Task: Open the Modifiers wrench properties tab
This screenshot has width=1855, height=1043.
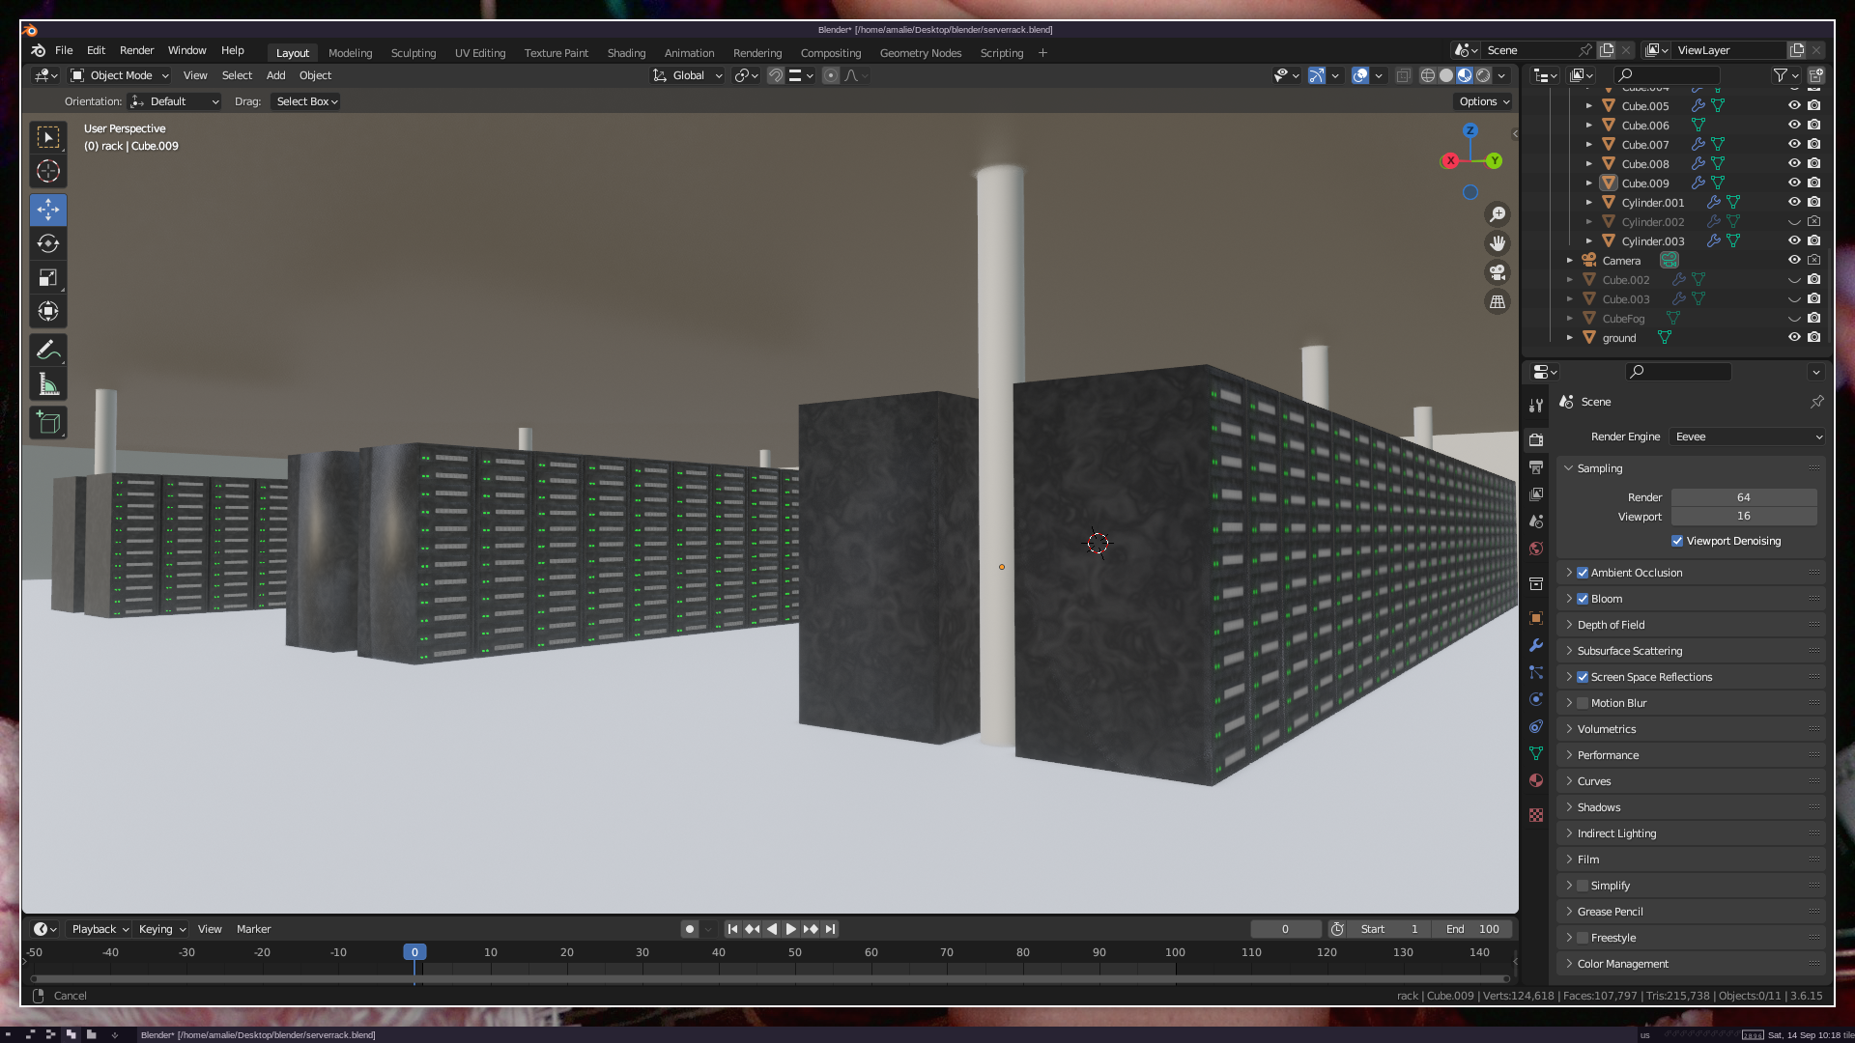Action: (x=1536, y=645)
